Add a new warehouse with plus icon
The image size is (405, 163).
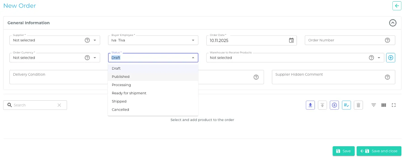click(x=391, y=58)
